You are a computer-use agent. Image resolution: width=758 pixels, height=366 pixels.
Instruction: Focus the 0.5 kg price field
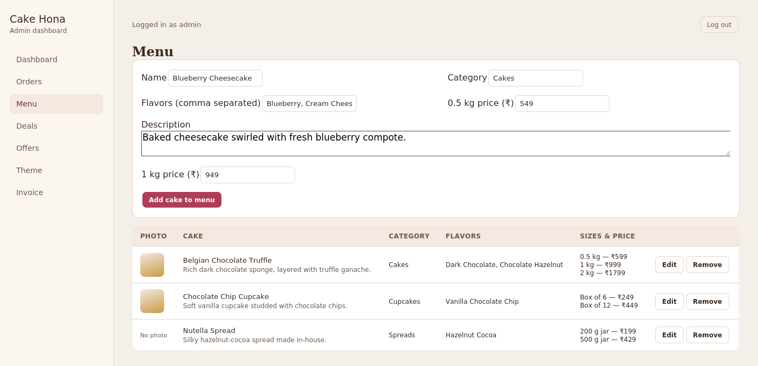pos(562,103)
